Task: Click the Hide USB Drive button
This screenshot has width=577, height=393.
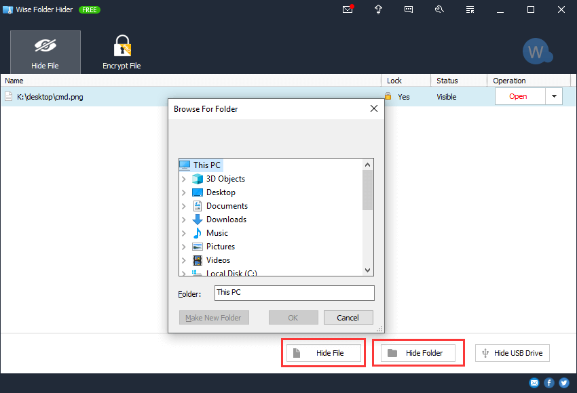Action: click(513, 353)
